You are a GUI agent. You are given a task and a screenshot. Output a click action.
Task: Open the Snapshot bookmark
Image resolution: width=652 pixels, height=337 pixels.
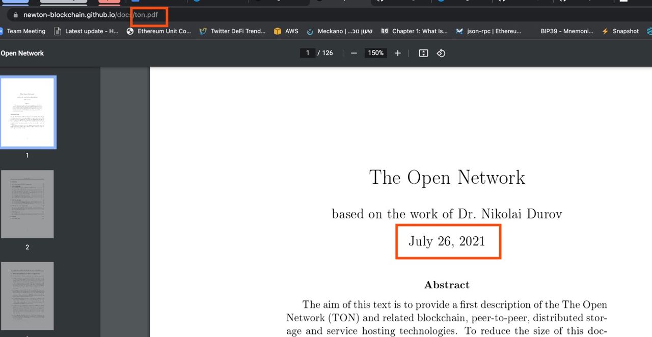620,31
